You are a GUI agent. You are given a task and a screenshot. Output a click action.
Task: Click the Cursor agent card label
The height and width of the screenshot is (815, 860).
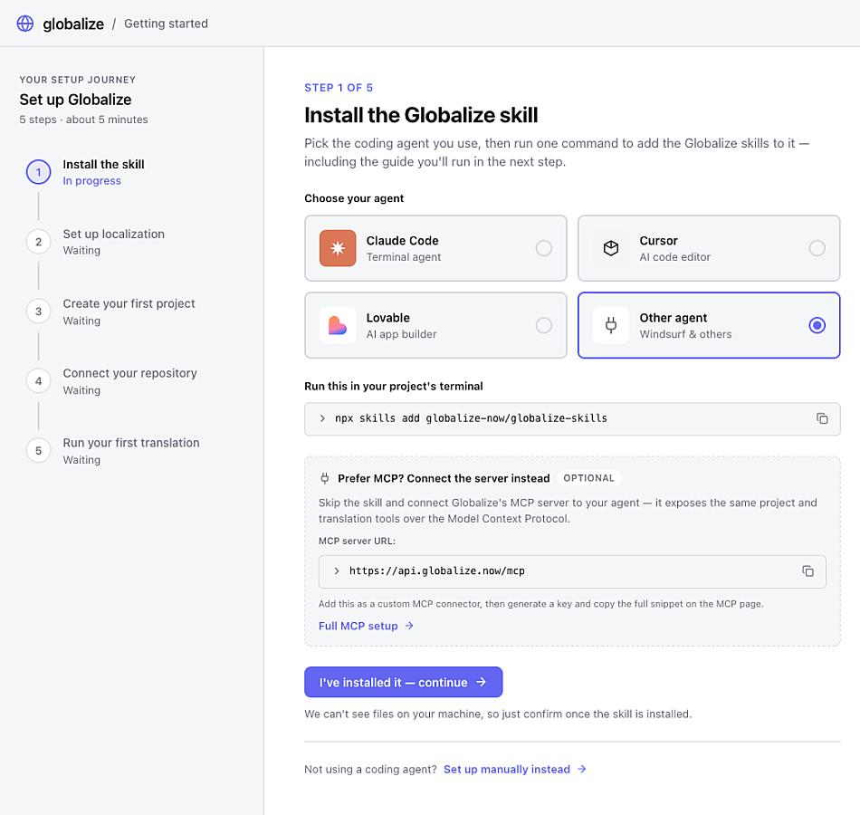point(659,240)
